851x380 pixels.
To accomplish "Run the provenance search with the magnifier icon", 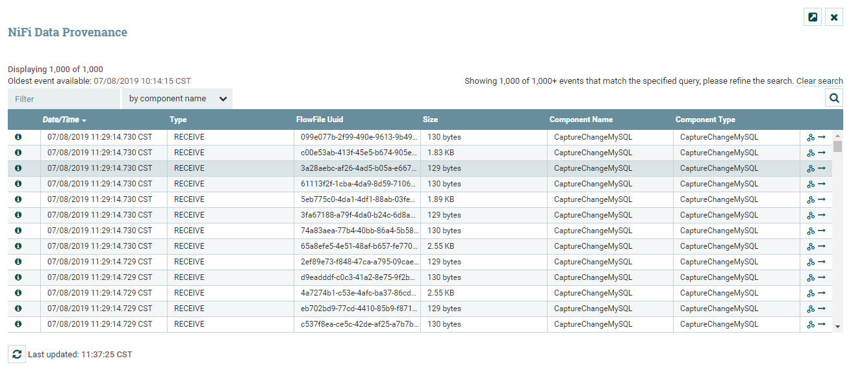I will pyautogui.click(x=834, y=97).
